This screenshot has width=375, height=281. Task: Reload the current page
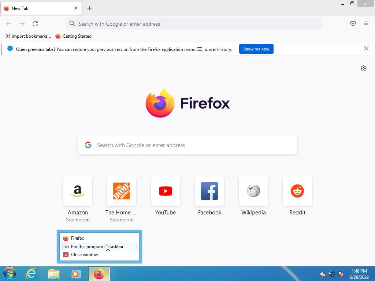pyautogui.click(x=35, y=24)
